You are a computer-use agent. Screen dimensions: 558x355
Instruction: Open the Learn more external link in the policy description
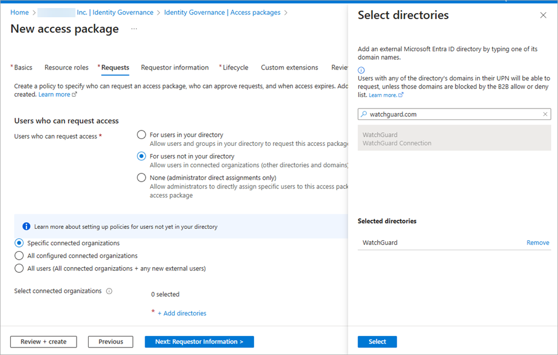pos(53,94)
